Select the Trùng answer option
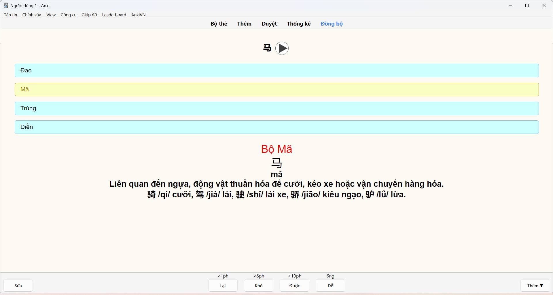This screenshot has width=553, height=295. (x=277, y=109)
